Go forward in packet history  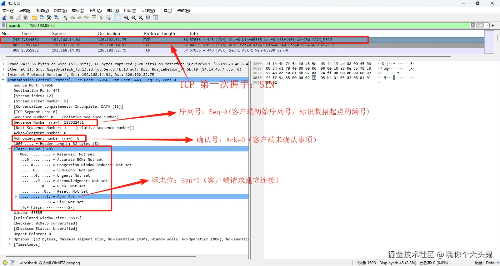(x=80, y=18)
